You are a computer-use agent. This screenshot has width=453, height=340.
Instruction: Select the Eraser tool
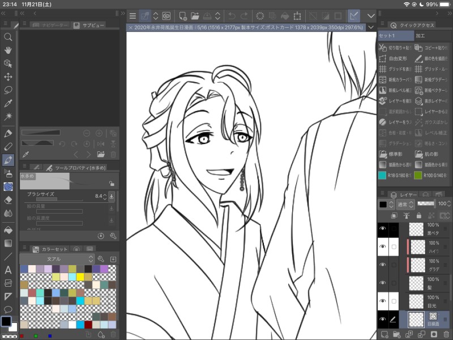click(x=8, y=200)
